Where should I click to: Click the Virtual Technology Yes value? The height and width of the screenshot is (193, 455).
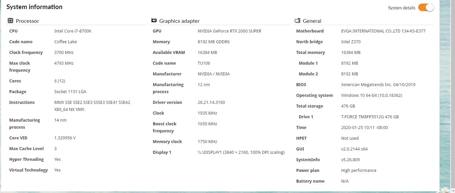click(x=58, y=170)
